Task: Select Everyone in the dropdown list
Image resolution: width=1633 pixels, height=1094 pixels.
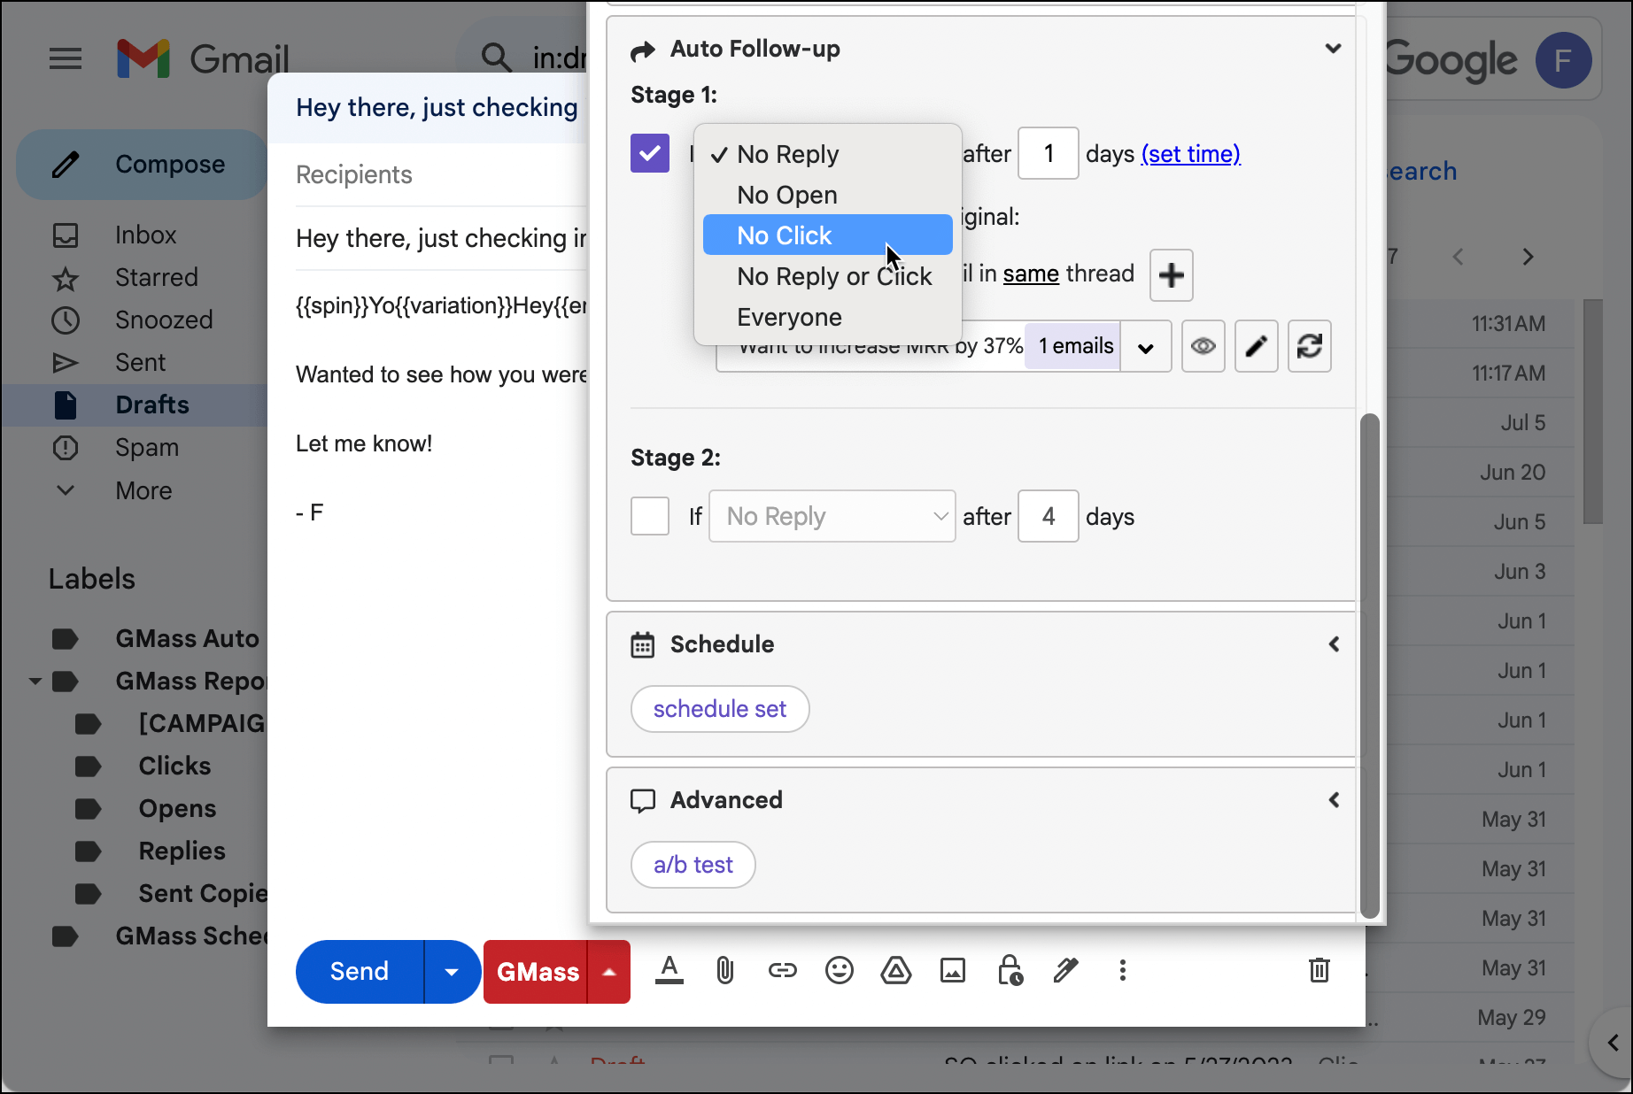Action: click(x=828, y=317)
